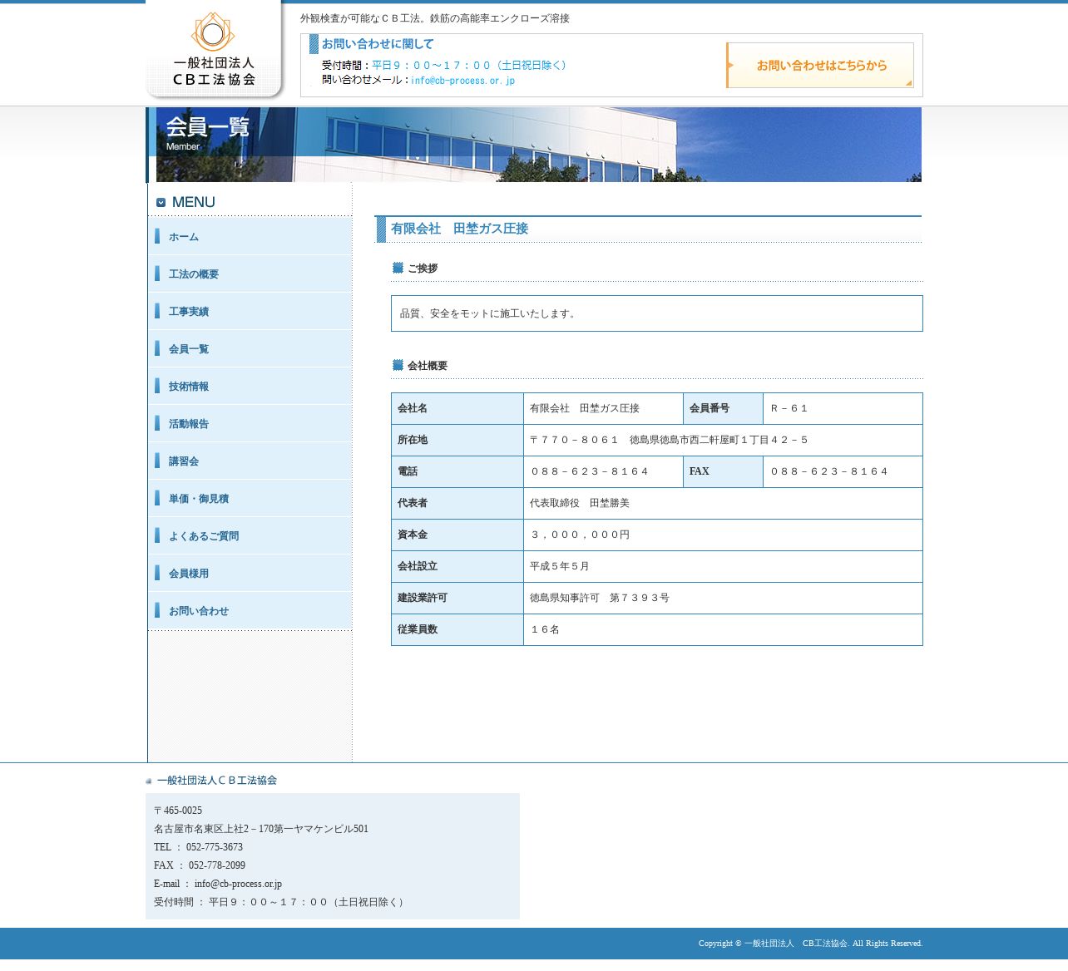Select 講習会 menu item

250,461
